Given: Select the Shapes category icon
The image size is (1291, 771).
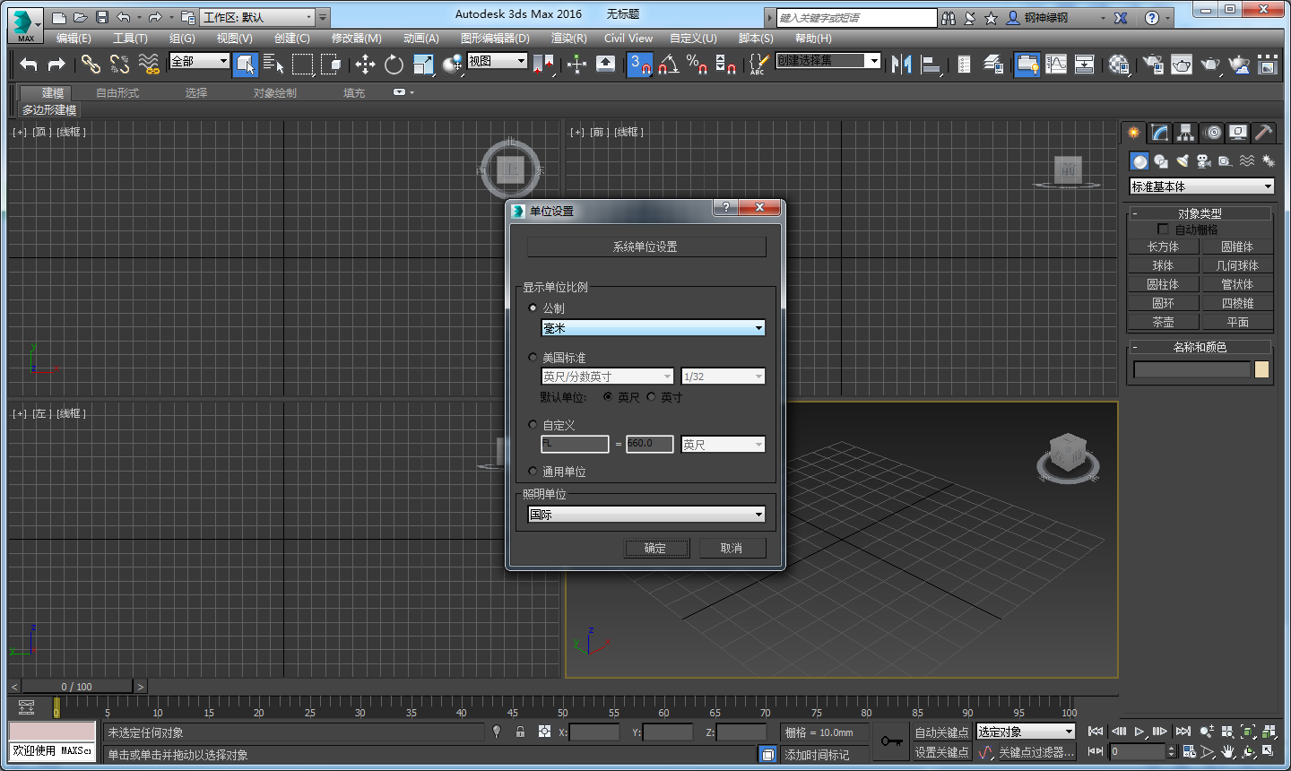Looking at the screenshot, I should pyautogui.click(x=1161, y=161).
